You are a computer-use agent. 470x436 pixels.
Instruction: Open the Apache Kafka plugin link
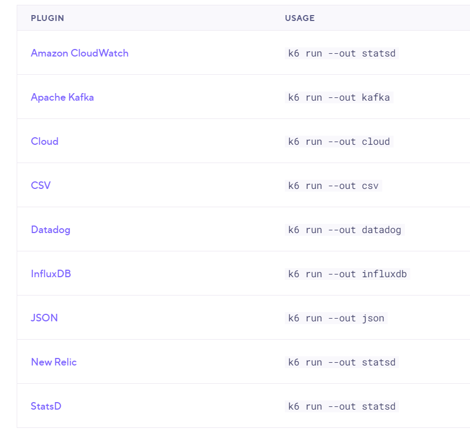[x=62, y=97]
